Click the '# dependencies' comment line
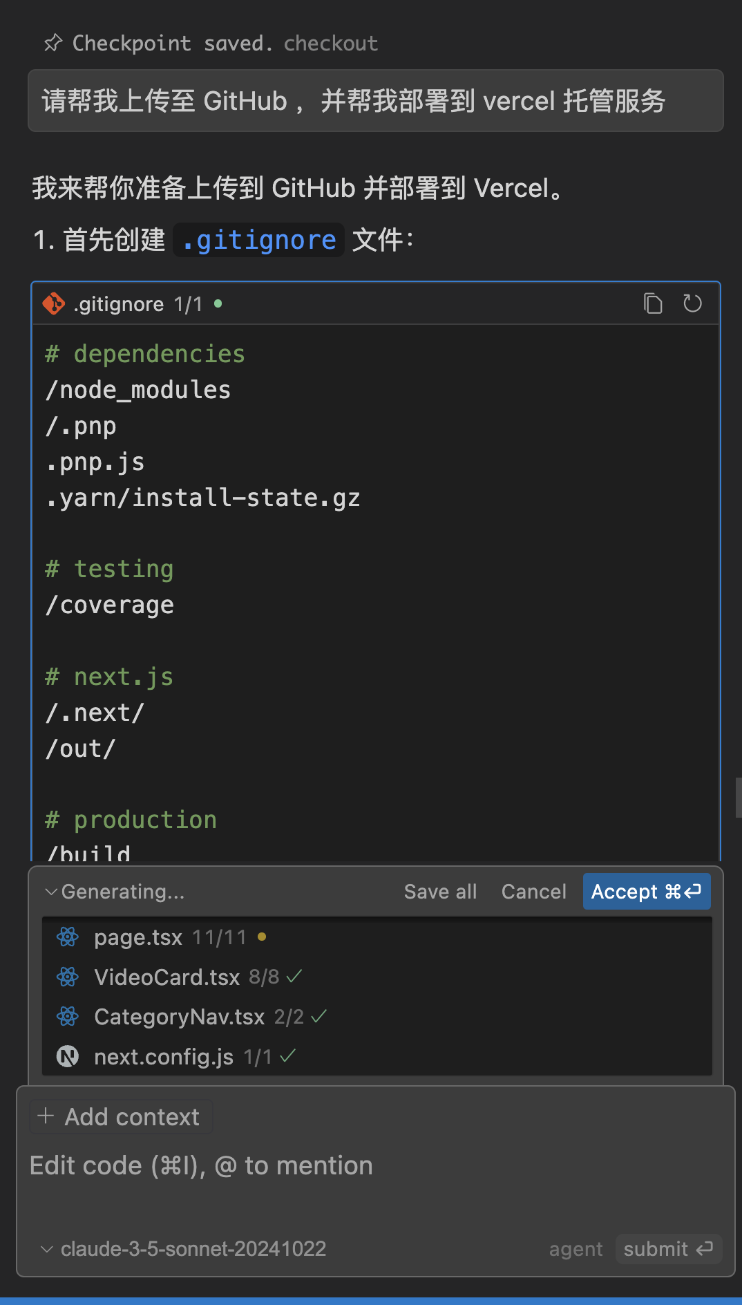This screenshot has width=742, height=1305. [145, 354]
